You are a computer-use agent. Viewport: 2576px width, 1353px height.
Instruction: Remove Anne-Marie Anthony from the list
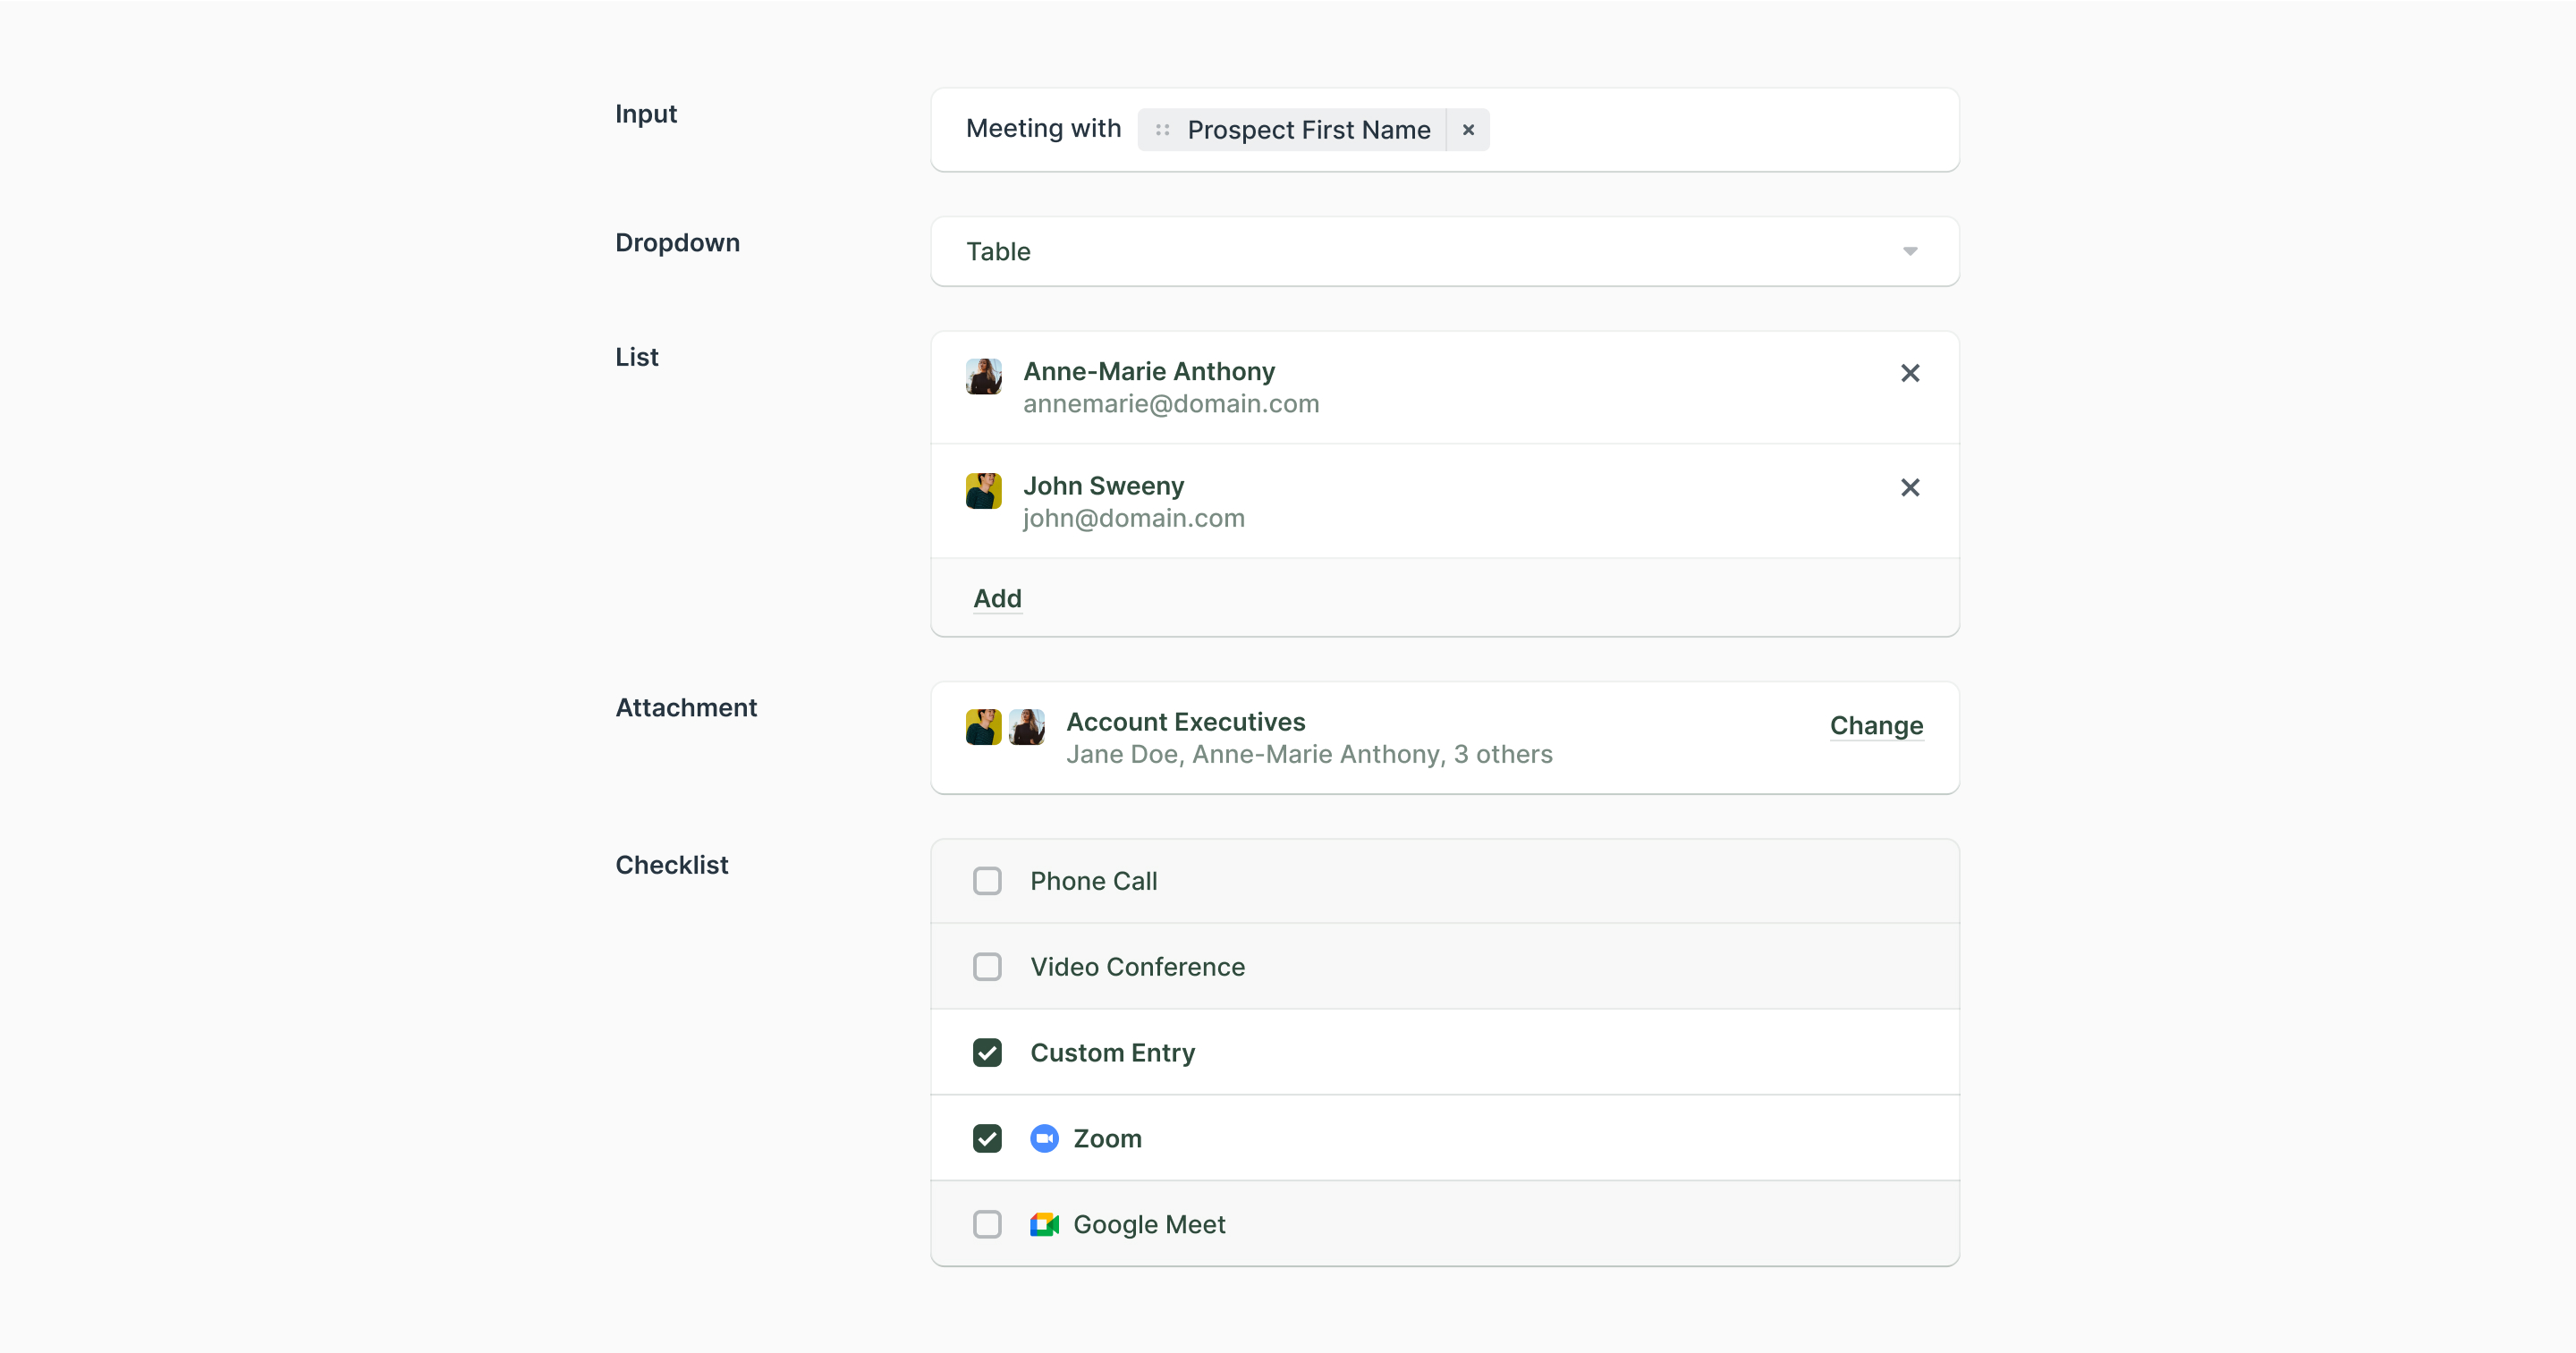click(1909, 373)
